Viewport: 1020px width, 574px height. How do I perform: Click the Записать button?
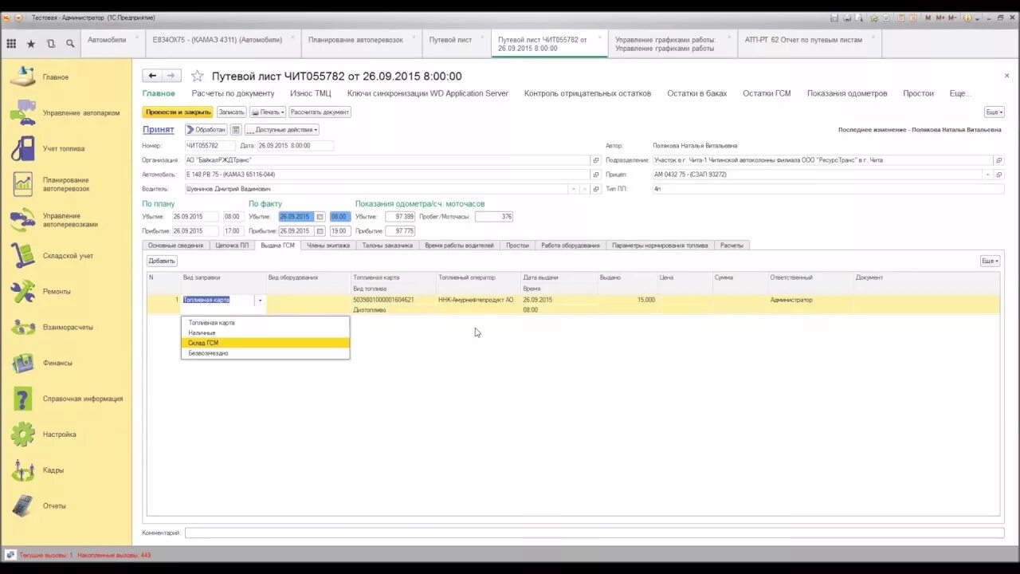[232, 112]
